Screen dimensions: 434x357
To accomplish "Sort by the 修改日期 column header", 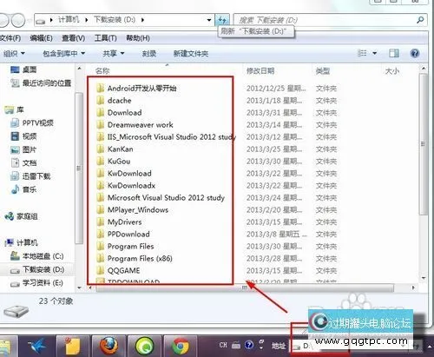I will pos(260,70).
